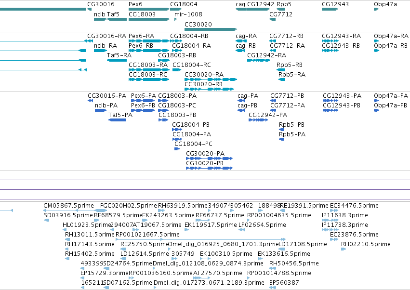
Task: Open the CG30020-PB protein label
Action: coord(205,163)
